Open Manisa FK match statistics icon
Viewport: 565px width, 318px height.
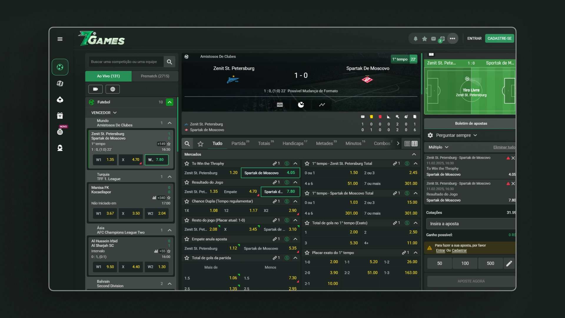point(154,198)
